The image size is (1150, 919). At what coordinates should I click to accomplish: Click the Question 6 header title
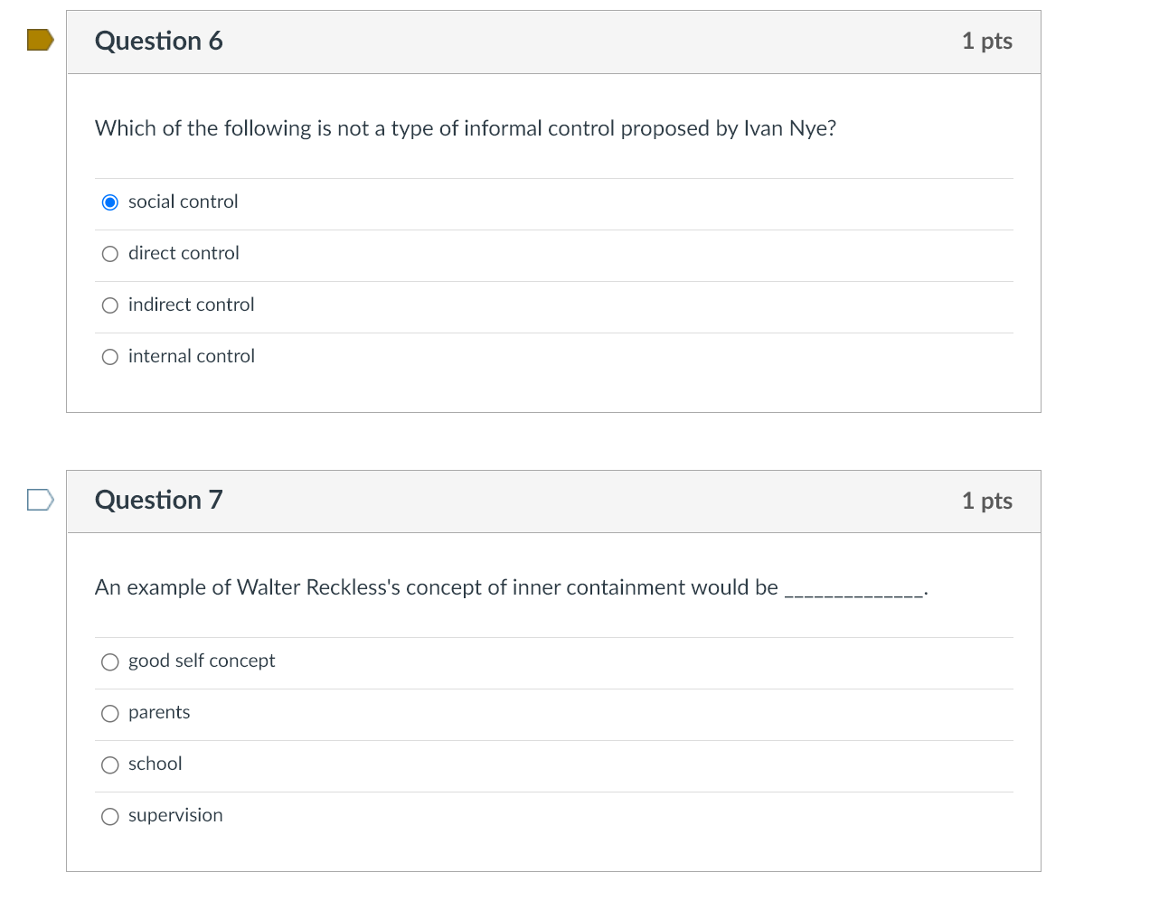pyautogui.click(x=158, y=41)
